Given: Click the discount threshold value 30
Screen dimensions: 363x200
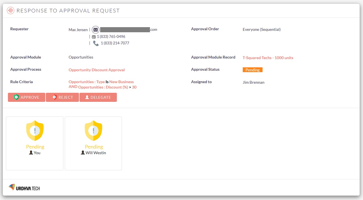Looking at the screenshot, I should 134,87.
